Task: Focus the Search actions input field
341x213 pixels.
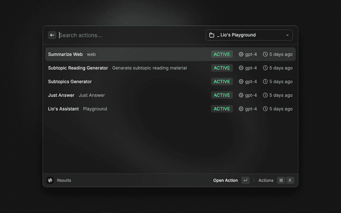Action: pyautogui.click(x=128, y=35)
